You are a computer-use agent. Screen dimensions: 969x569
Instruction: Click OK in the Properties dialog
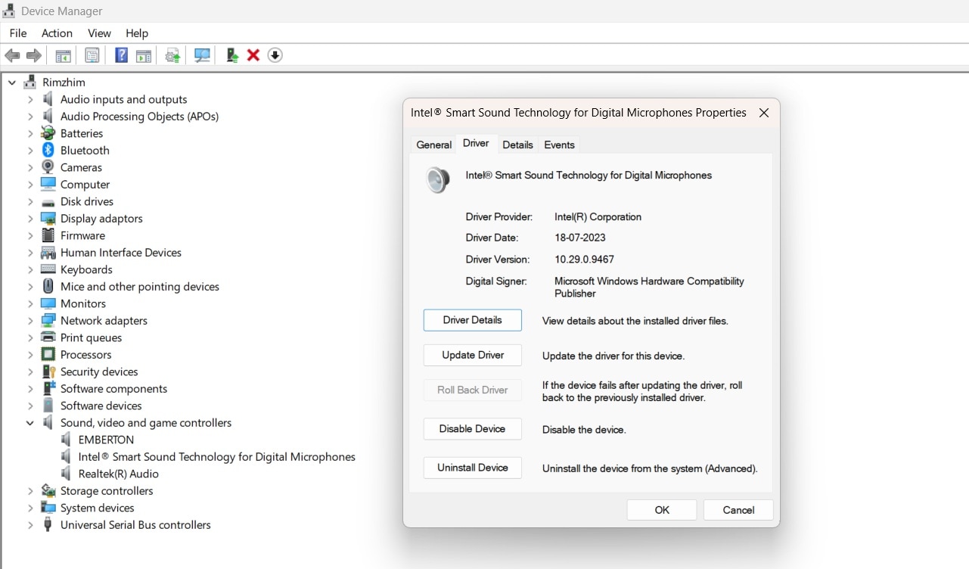[x=662, y=510]
